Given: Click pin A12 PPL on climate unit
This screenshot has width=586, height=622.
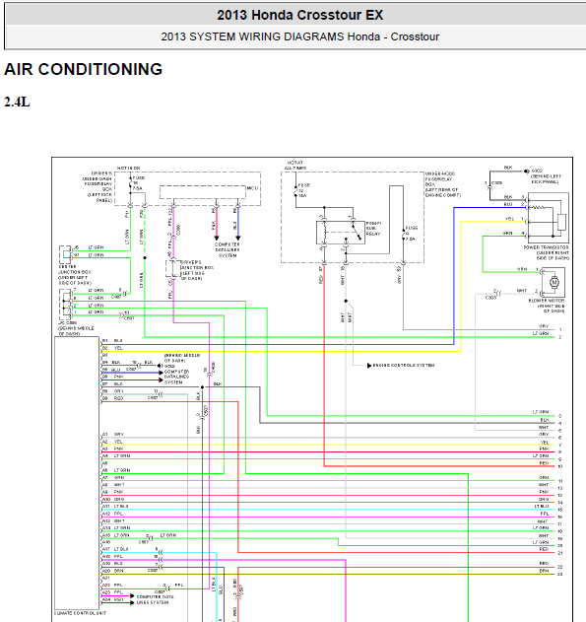Looking at the screenshot, I should coord(113,514).
